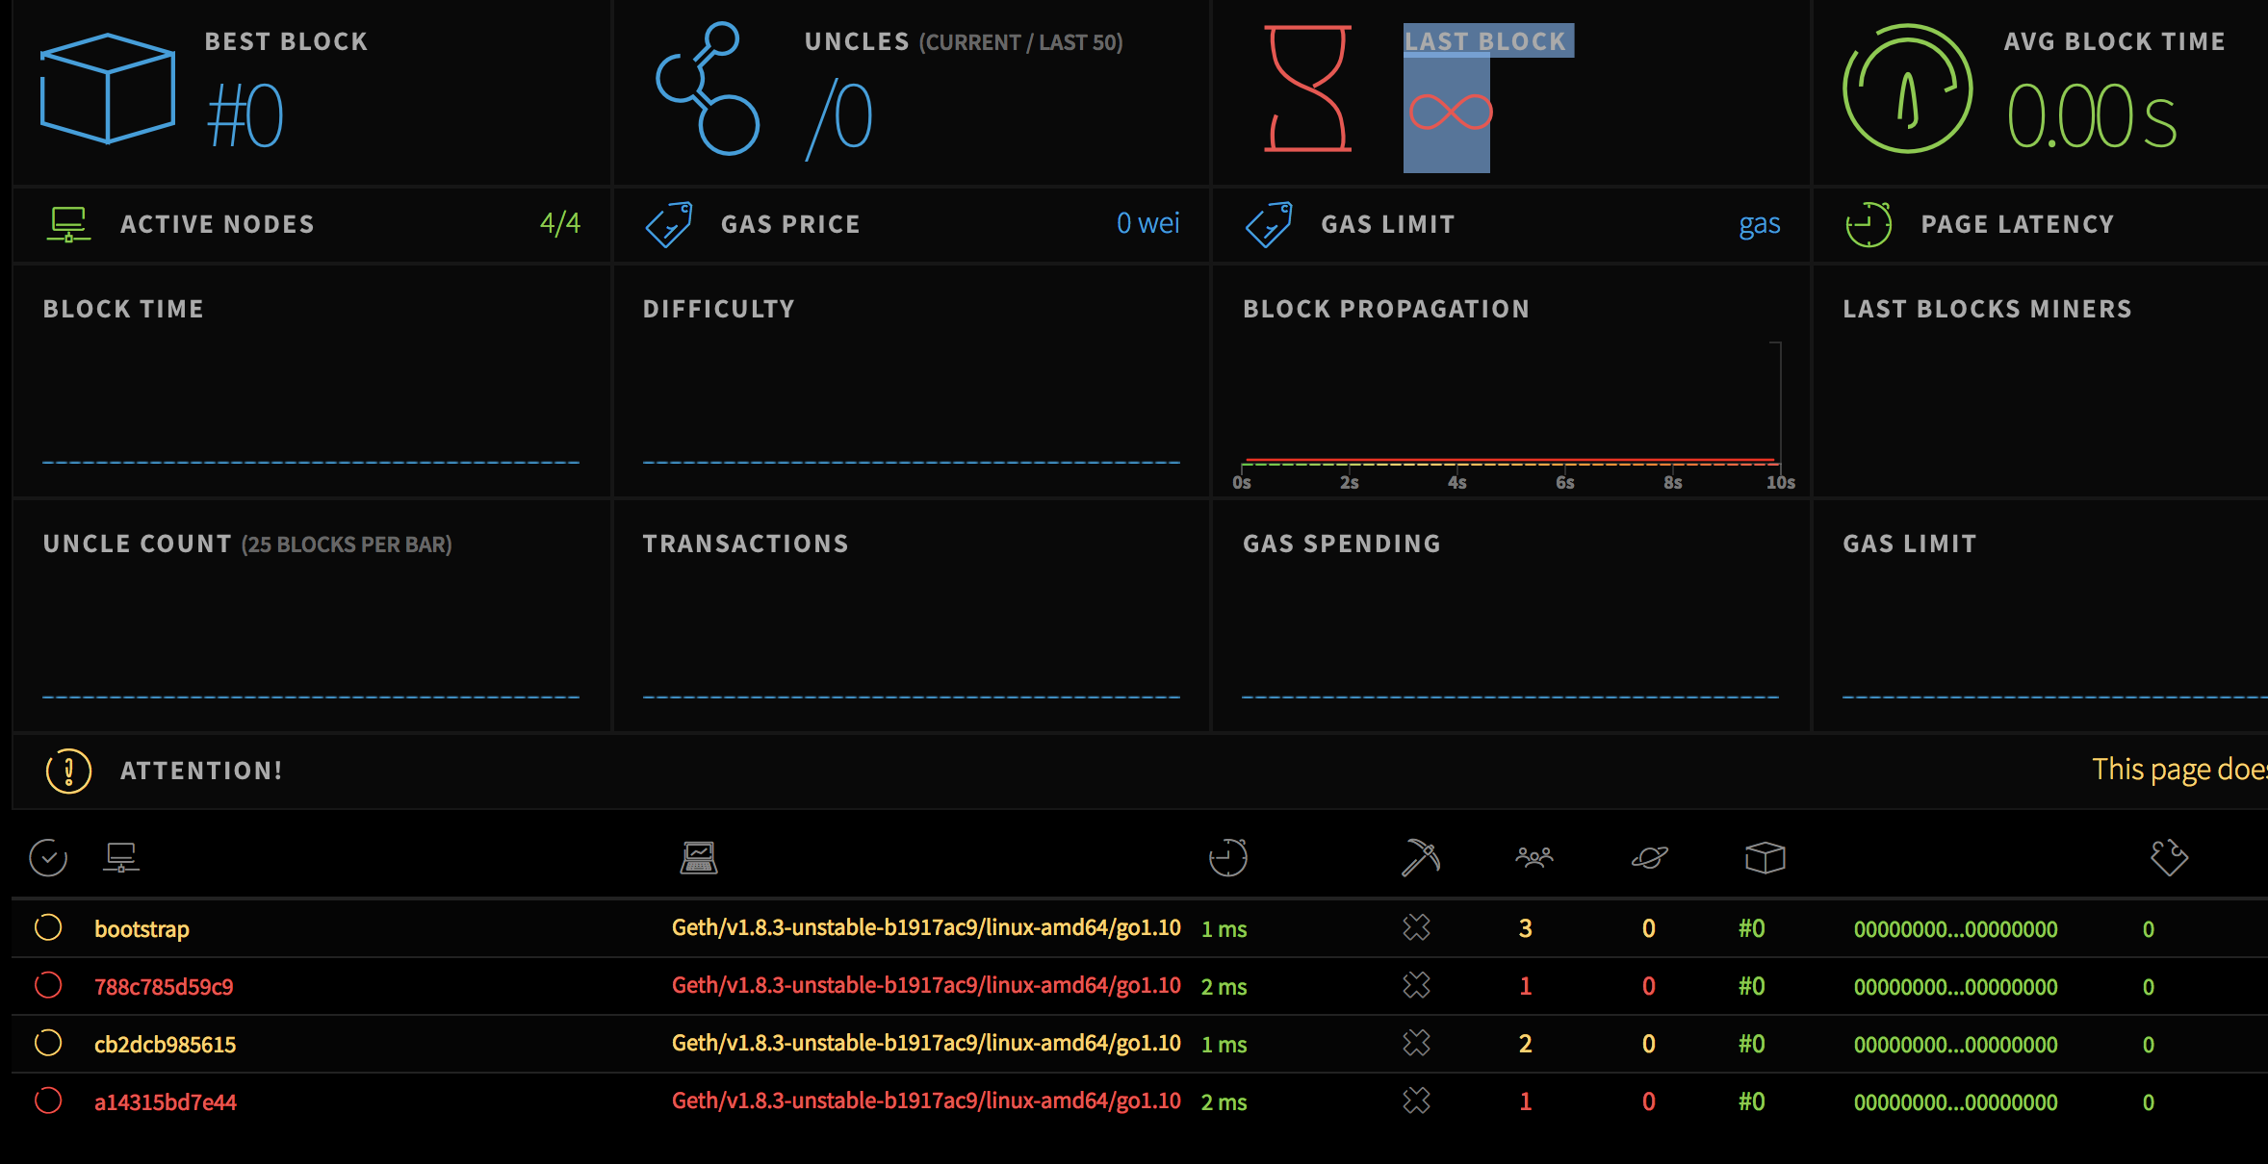Sort by last block cube header icon

pyautogui.click(x=1765, y=857)
